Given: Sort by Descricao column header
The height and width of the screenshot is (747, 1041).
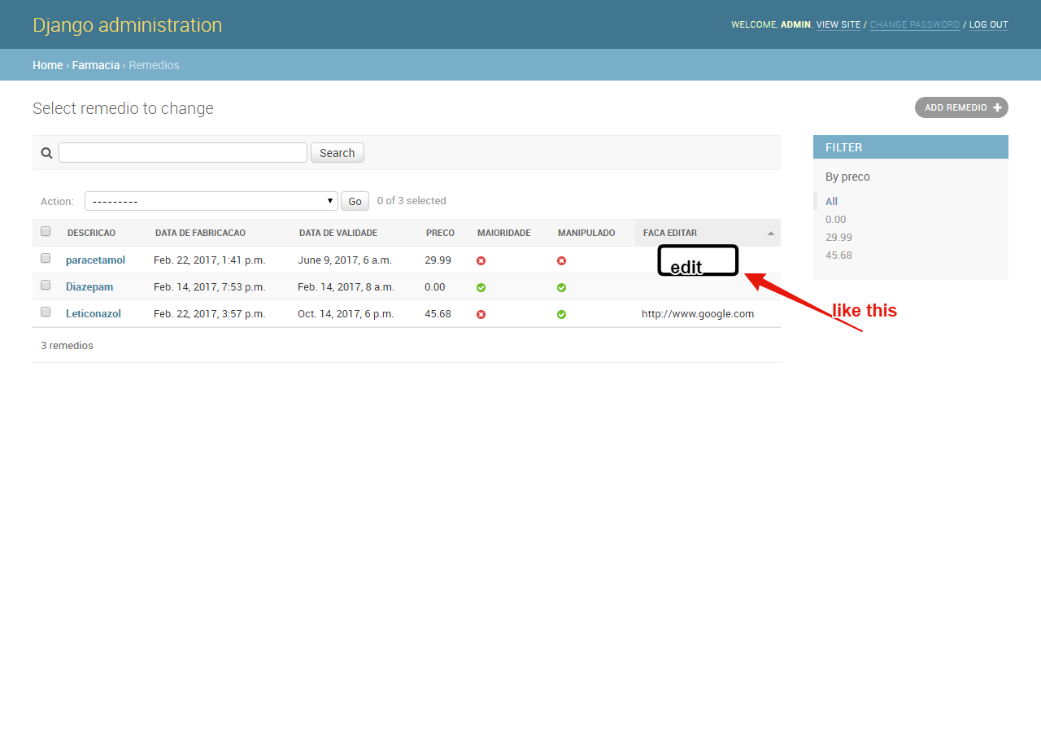Looking at the screenshot, I should tap(91, 233).
